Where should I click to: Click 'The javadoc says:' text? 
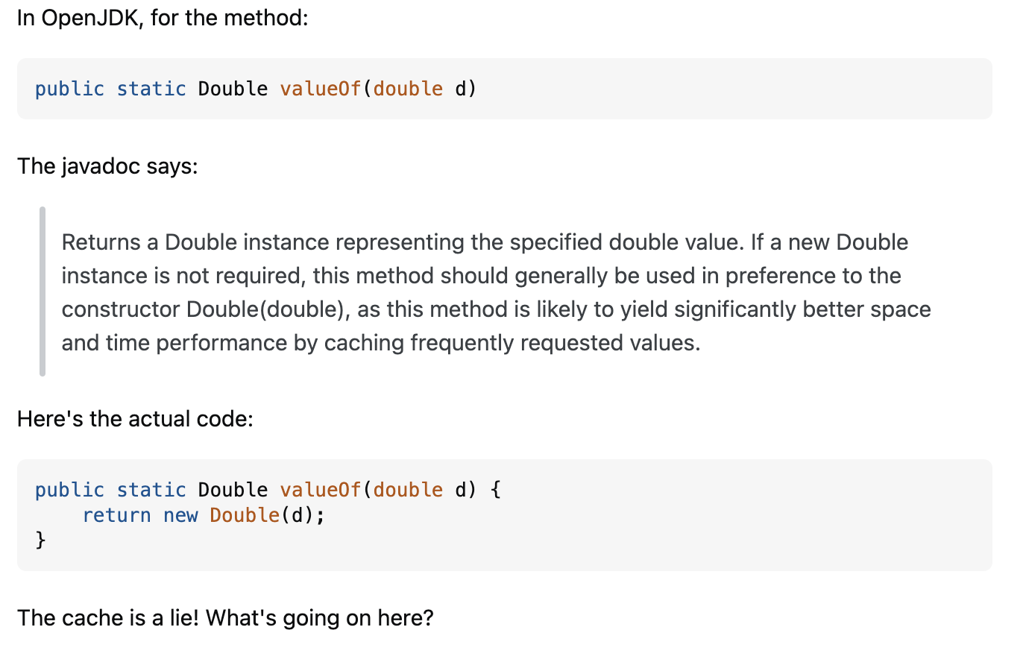point(107,166)
